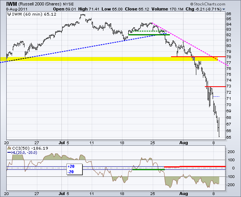
Task: Click the 86 price axis label
Action: tap(229, 14)
